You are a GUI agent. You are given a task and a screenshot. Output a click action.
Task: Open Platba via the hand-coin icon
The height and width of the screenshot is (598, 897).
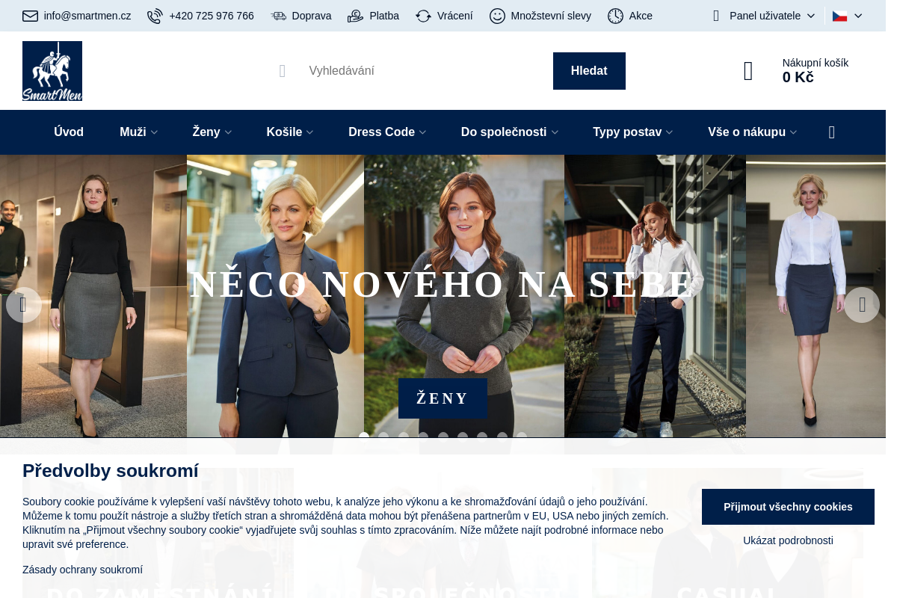pyautogui.click(x=356, y=16)
